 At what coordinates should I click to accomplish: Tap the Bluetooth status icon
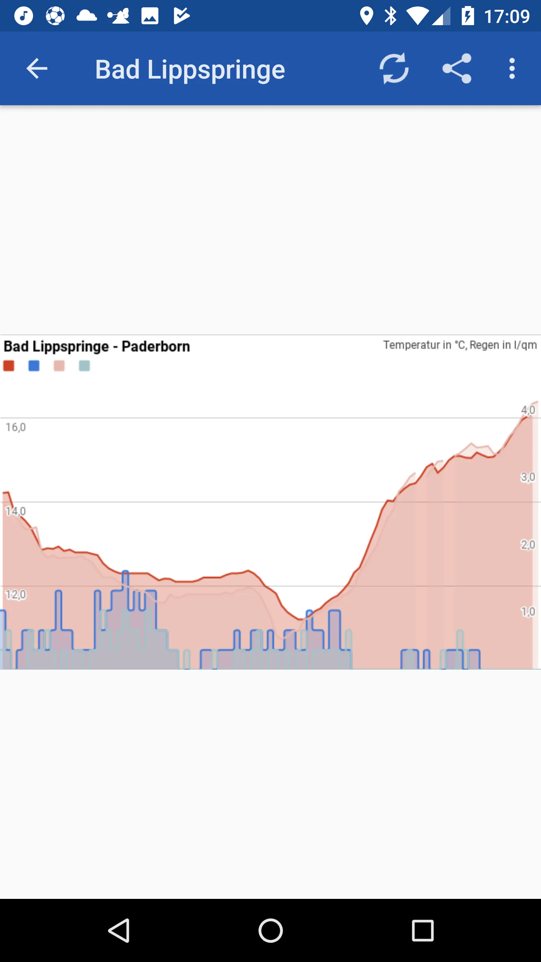[x=391, y=16]
